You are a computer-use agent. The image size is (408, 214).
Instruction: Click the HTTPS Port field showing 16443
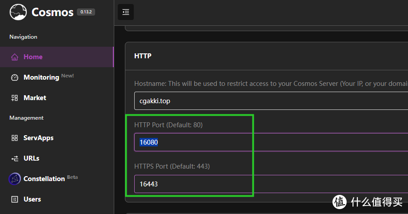point(271,184)
